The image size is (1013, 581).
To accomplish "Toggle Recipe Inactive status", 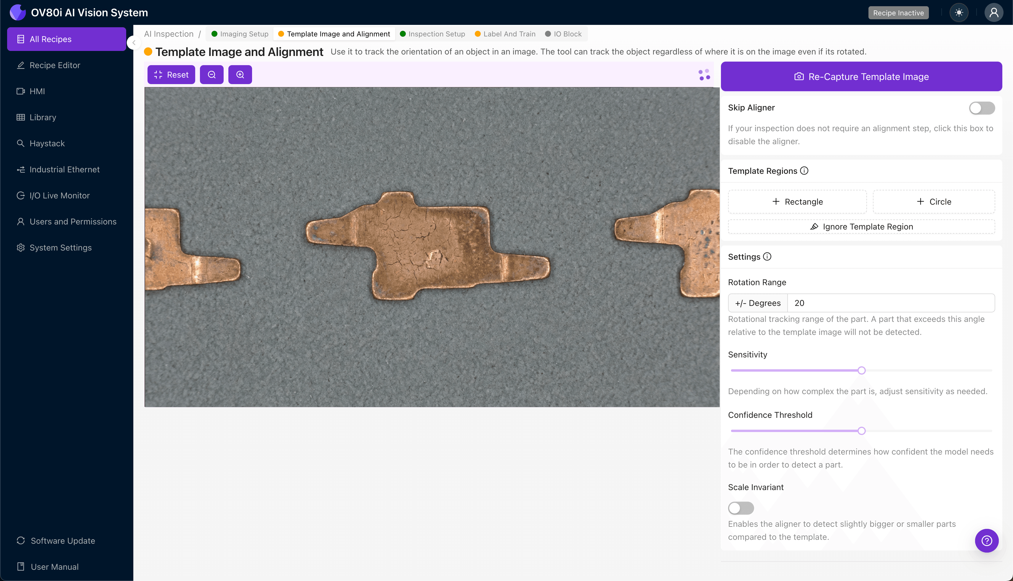I will point(898,12).
